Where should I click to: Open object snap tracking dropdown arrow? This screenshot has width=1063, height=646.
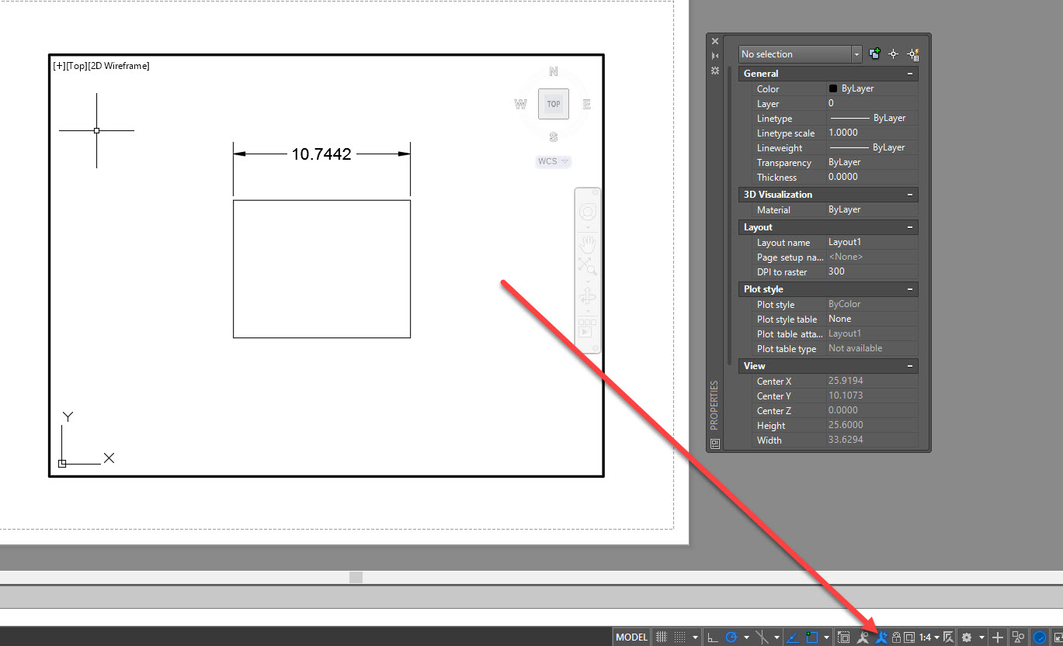[776, 637]
